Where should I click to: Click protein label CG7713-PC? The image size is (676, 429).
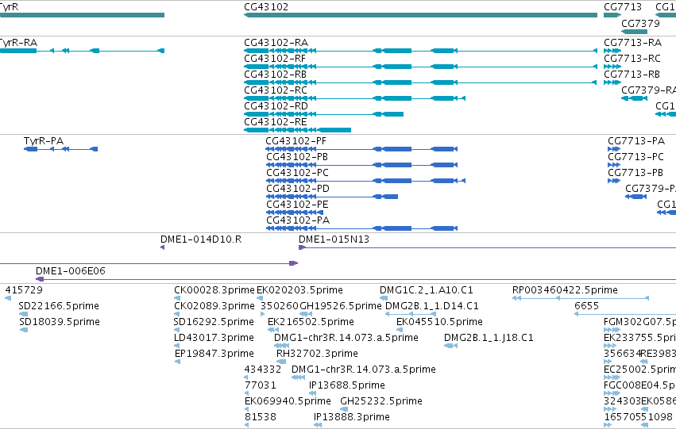click(635, 157)
